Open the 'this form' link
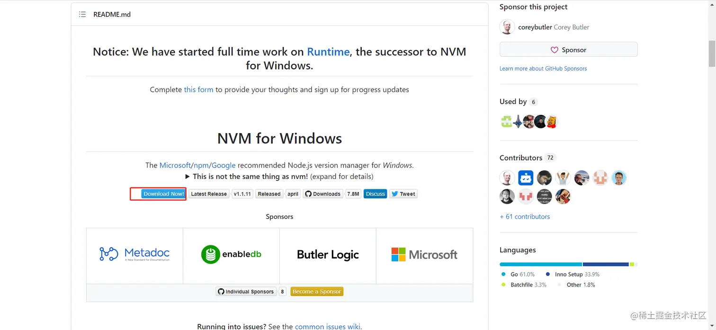Viewport: 716px width, 330px height. click(198, 89)
